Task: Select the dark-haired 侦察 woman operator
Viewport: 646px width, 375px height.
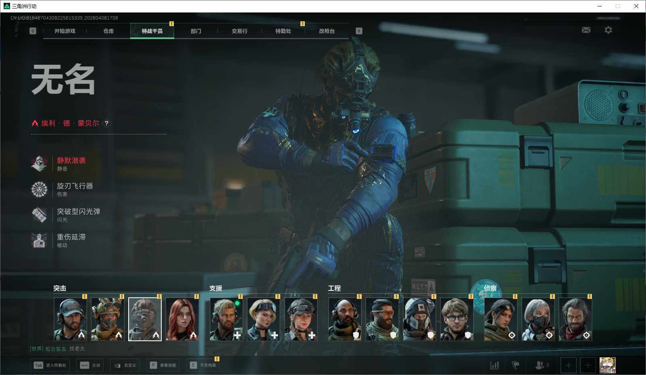Action: pos(501,319)
